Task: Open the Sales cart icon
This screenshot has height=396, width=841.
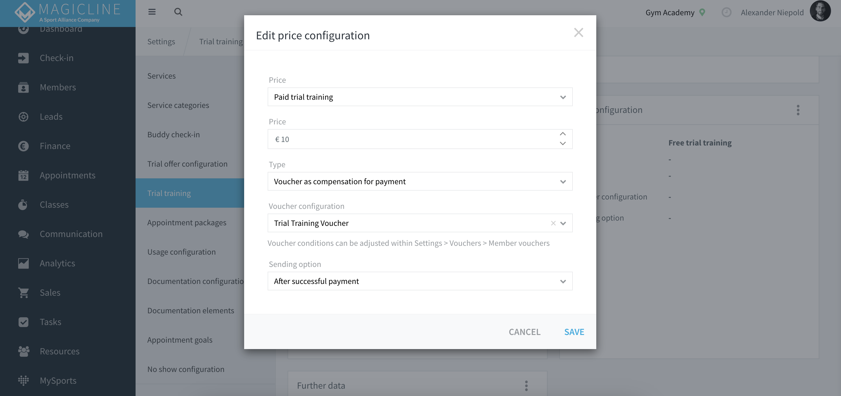Action: coord(23,292)
